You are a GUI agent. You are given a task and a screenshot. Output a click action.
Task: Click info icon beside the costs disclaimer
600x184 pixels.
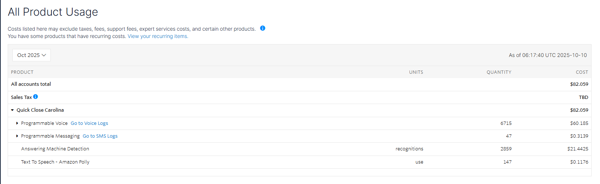click(262, 28)
